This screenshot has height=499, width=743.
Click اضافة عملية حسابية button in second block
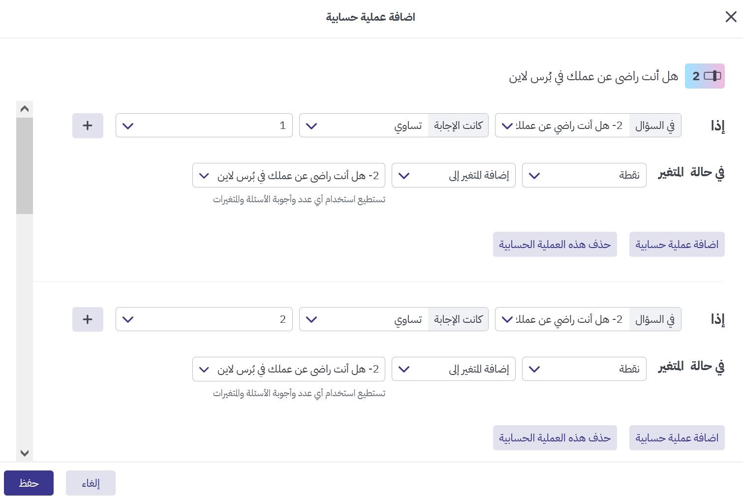(677, 438)
